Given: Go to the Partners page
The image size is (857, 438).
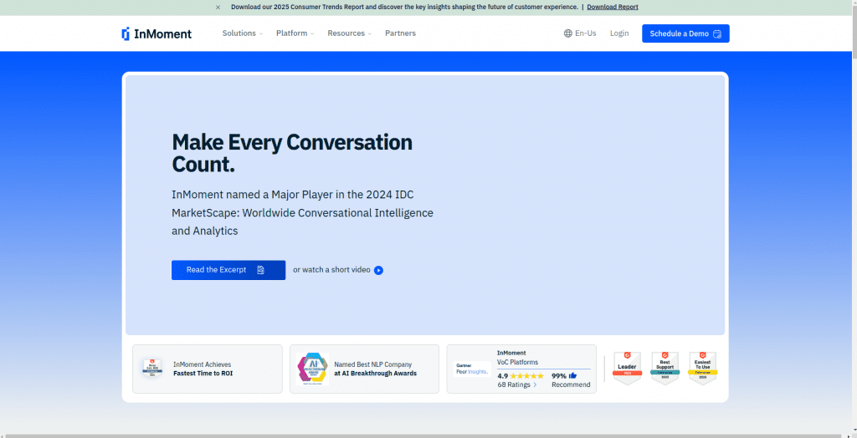Looking at the screenshot, I should 400,33.
